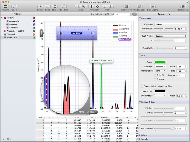Click the vertical autoscale arrow icon
Screen dimensions: 190x142
(91, 6)
